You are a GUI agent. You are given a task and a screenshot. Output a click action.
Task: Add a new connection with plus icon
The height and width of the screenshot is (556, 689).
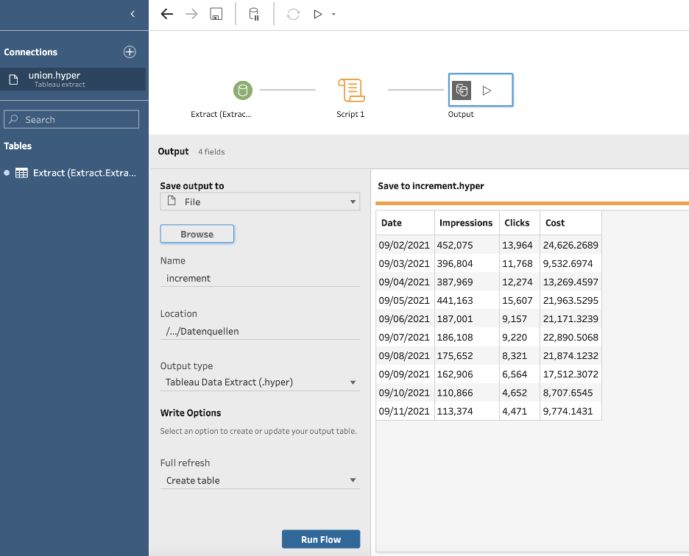click(x=130, y=52)
